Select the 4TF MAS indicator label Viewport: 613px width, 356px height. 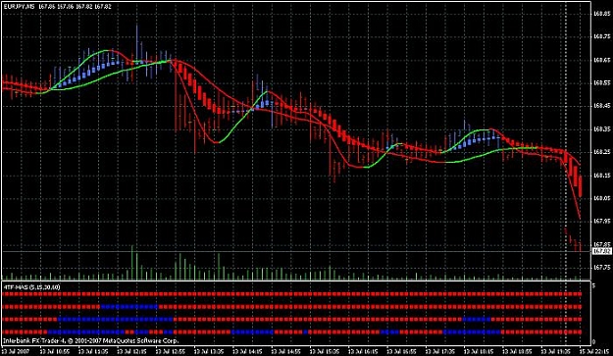31,287
